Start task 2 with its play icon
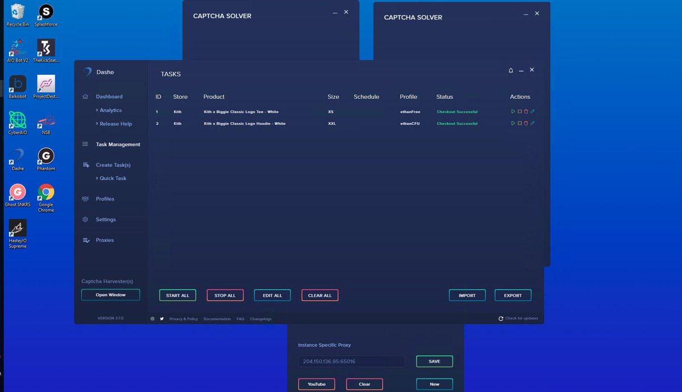Viewport: 682px width, 392px height. point(513,123)
